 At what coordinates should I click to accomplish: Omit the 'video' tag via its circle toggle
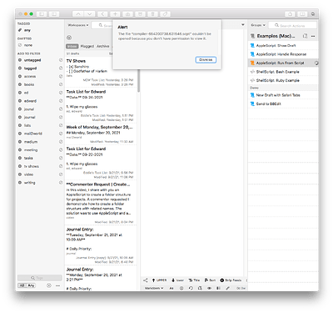coord(61,174)
